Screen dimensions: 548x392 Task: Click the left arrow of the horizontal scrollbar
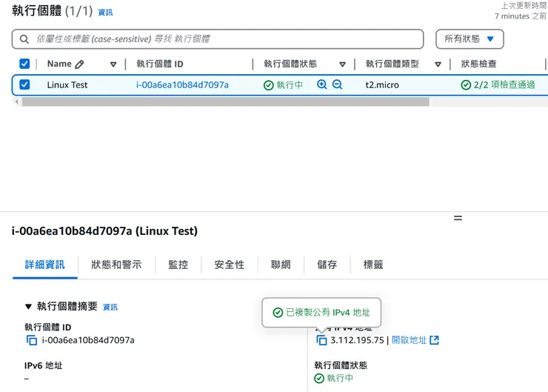[x=16, y=102]
